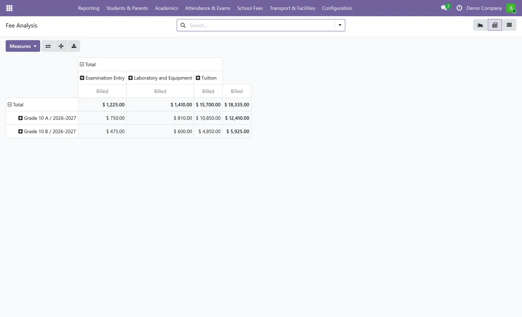Open the Academics menu
522x317 pixels.
coord(167,8)
